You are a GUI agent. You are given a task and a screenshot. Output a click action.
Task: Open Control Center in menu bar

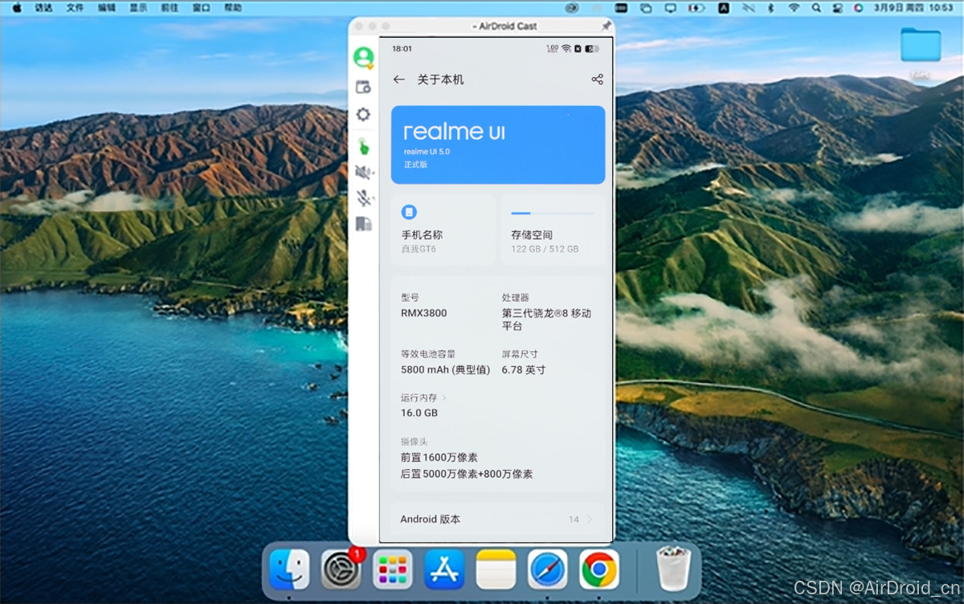tap(838, 7)
